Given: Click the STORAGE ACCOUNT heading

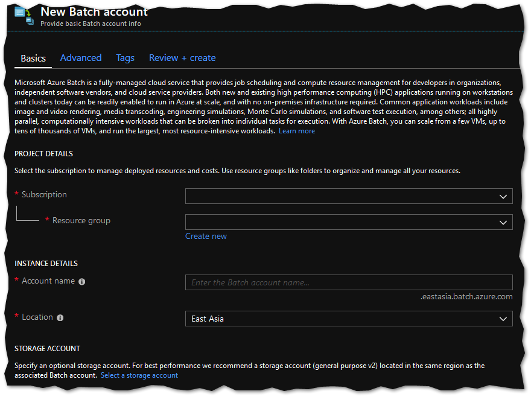Looking at the screenshot, I should pyautogui.click(x=48, y=349).
